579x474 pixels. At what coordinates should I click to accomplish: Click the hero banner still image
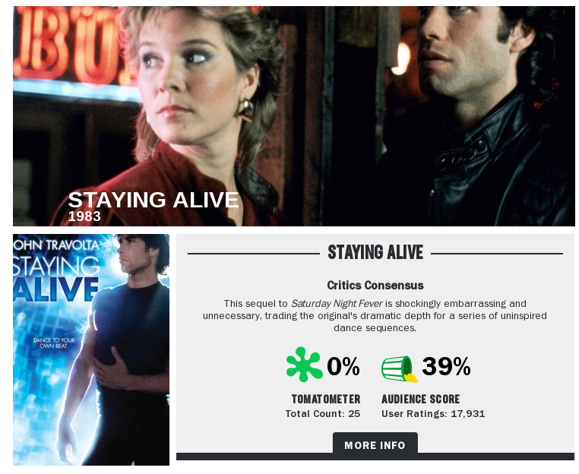(294, 116)
